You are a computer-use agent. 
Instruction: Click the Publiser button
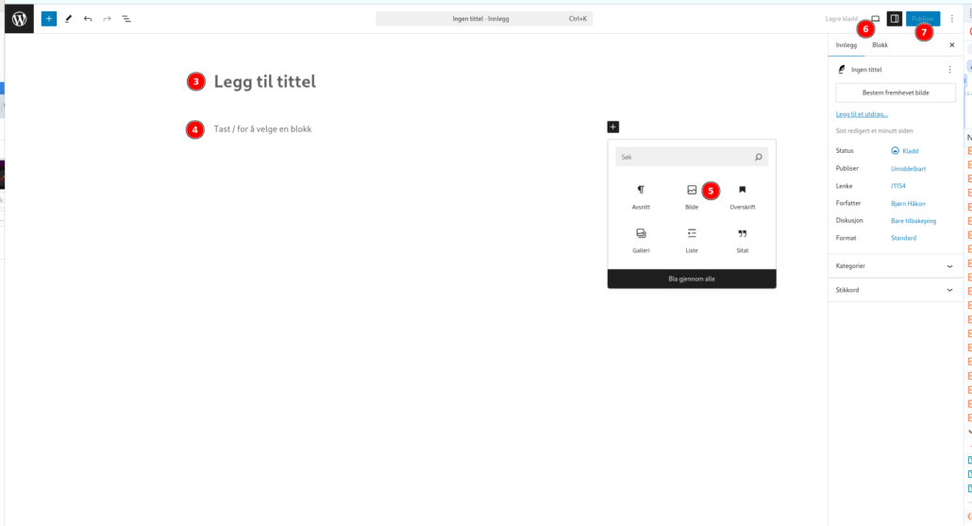(x=922, y=18)
